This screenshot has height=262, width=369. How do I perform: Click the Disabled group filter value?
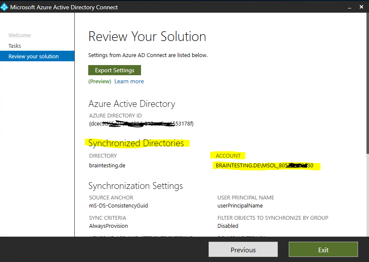point(228,226)
